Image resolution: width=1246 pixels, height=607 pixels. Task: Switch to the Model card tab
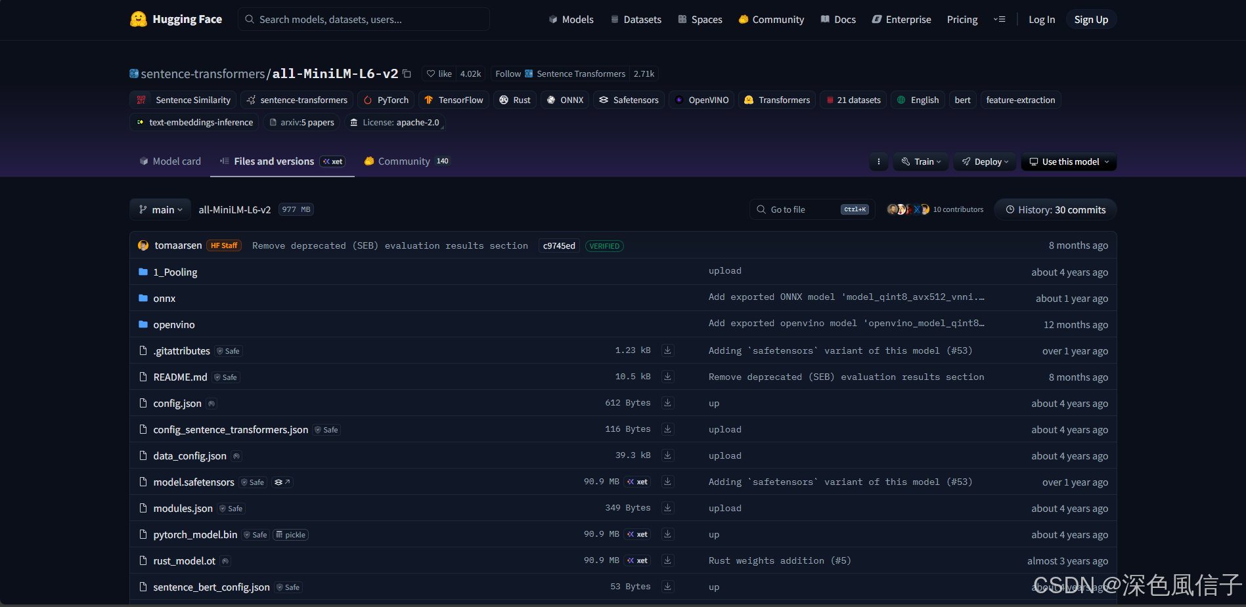pos(170,161)
